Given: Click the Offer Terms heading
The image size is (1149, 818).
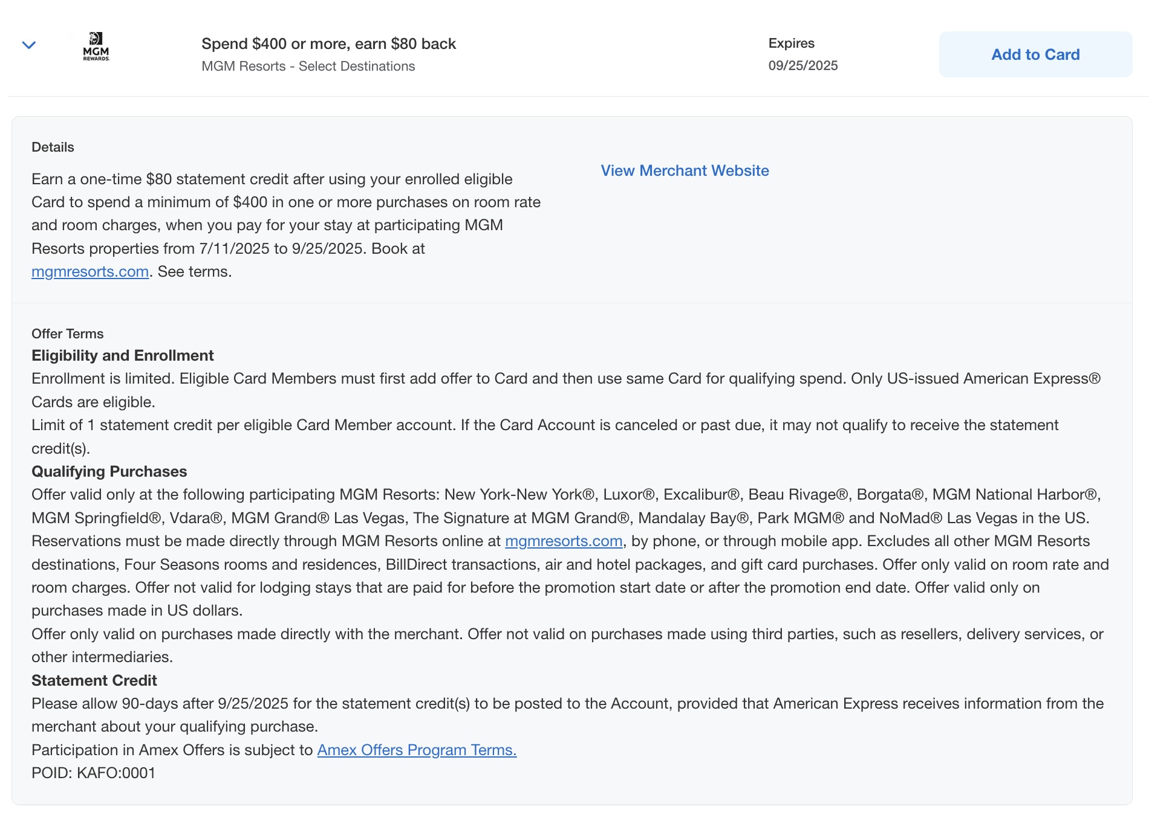Looking at the screenshot, I should pyautogui.click(x=67, y=334).
